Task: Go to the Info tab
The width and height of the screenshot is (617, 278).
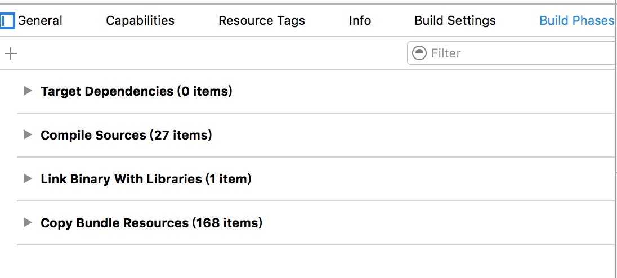Action: (x=360, y=20)
